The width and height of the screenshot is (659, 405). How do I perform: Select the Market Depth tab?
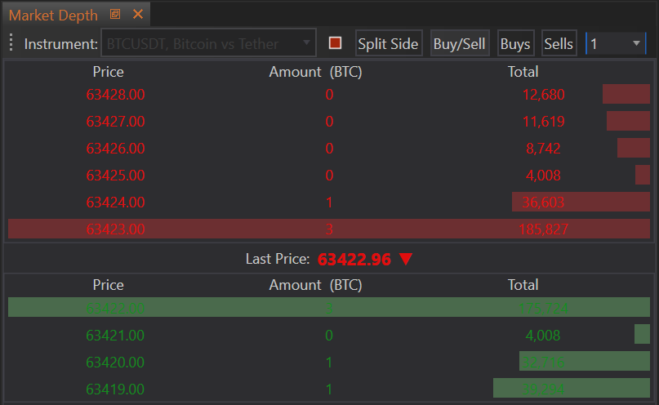click(53, 16)
